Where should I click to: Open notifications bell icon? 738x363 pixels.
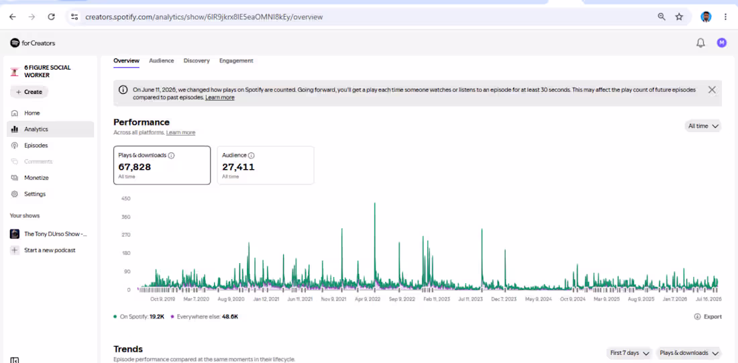click(x=700, y=43)
